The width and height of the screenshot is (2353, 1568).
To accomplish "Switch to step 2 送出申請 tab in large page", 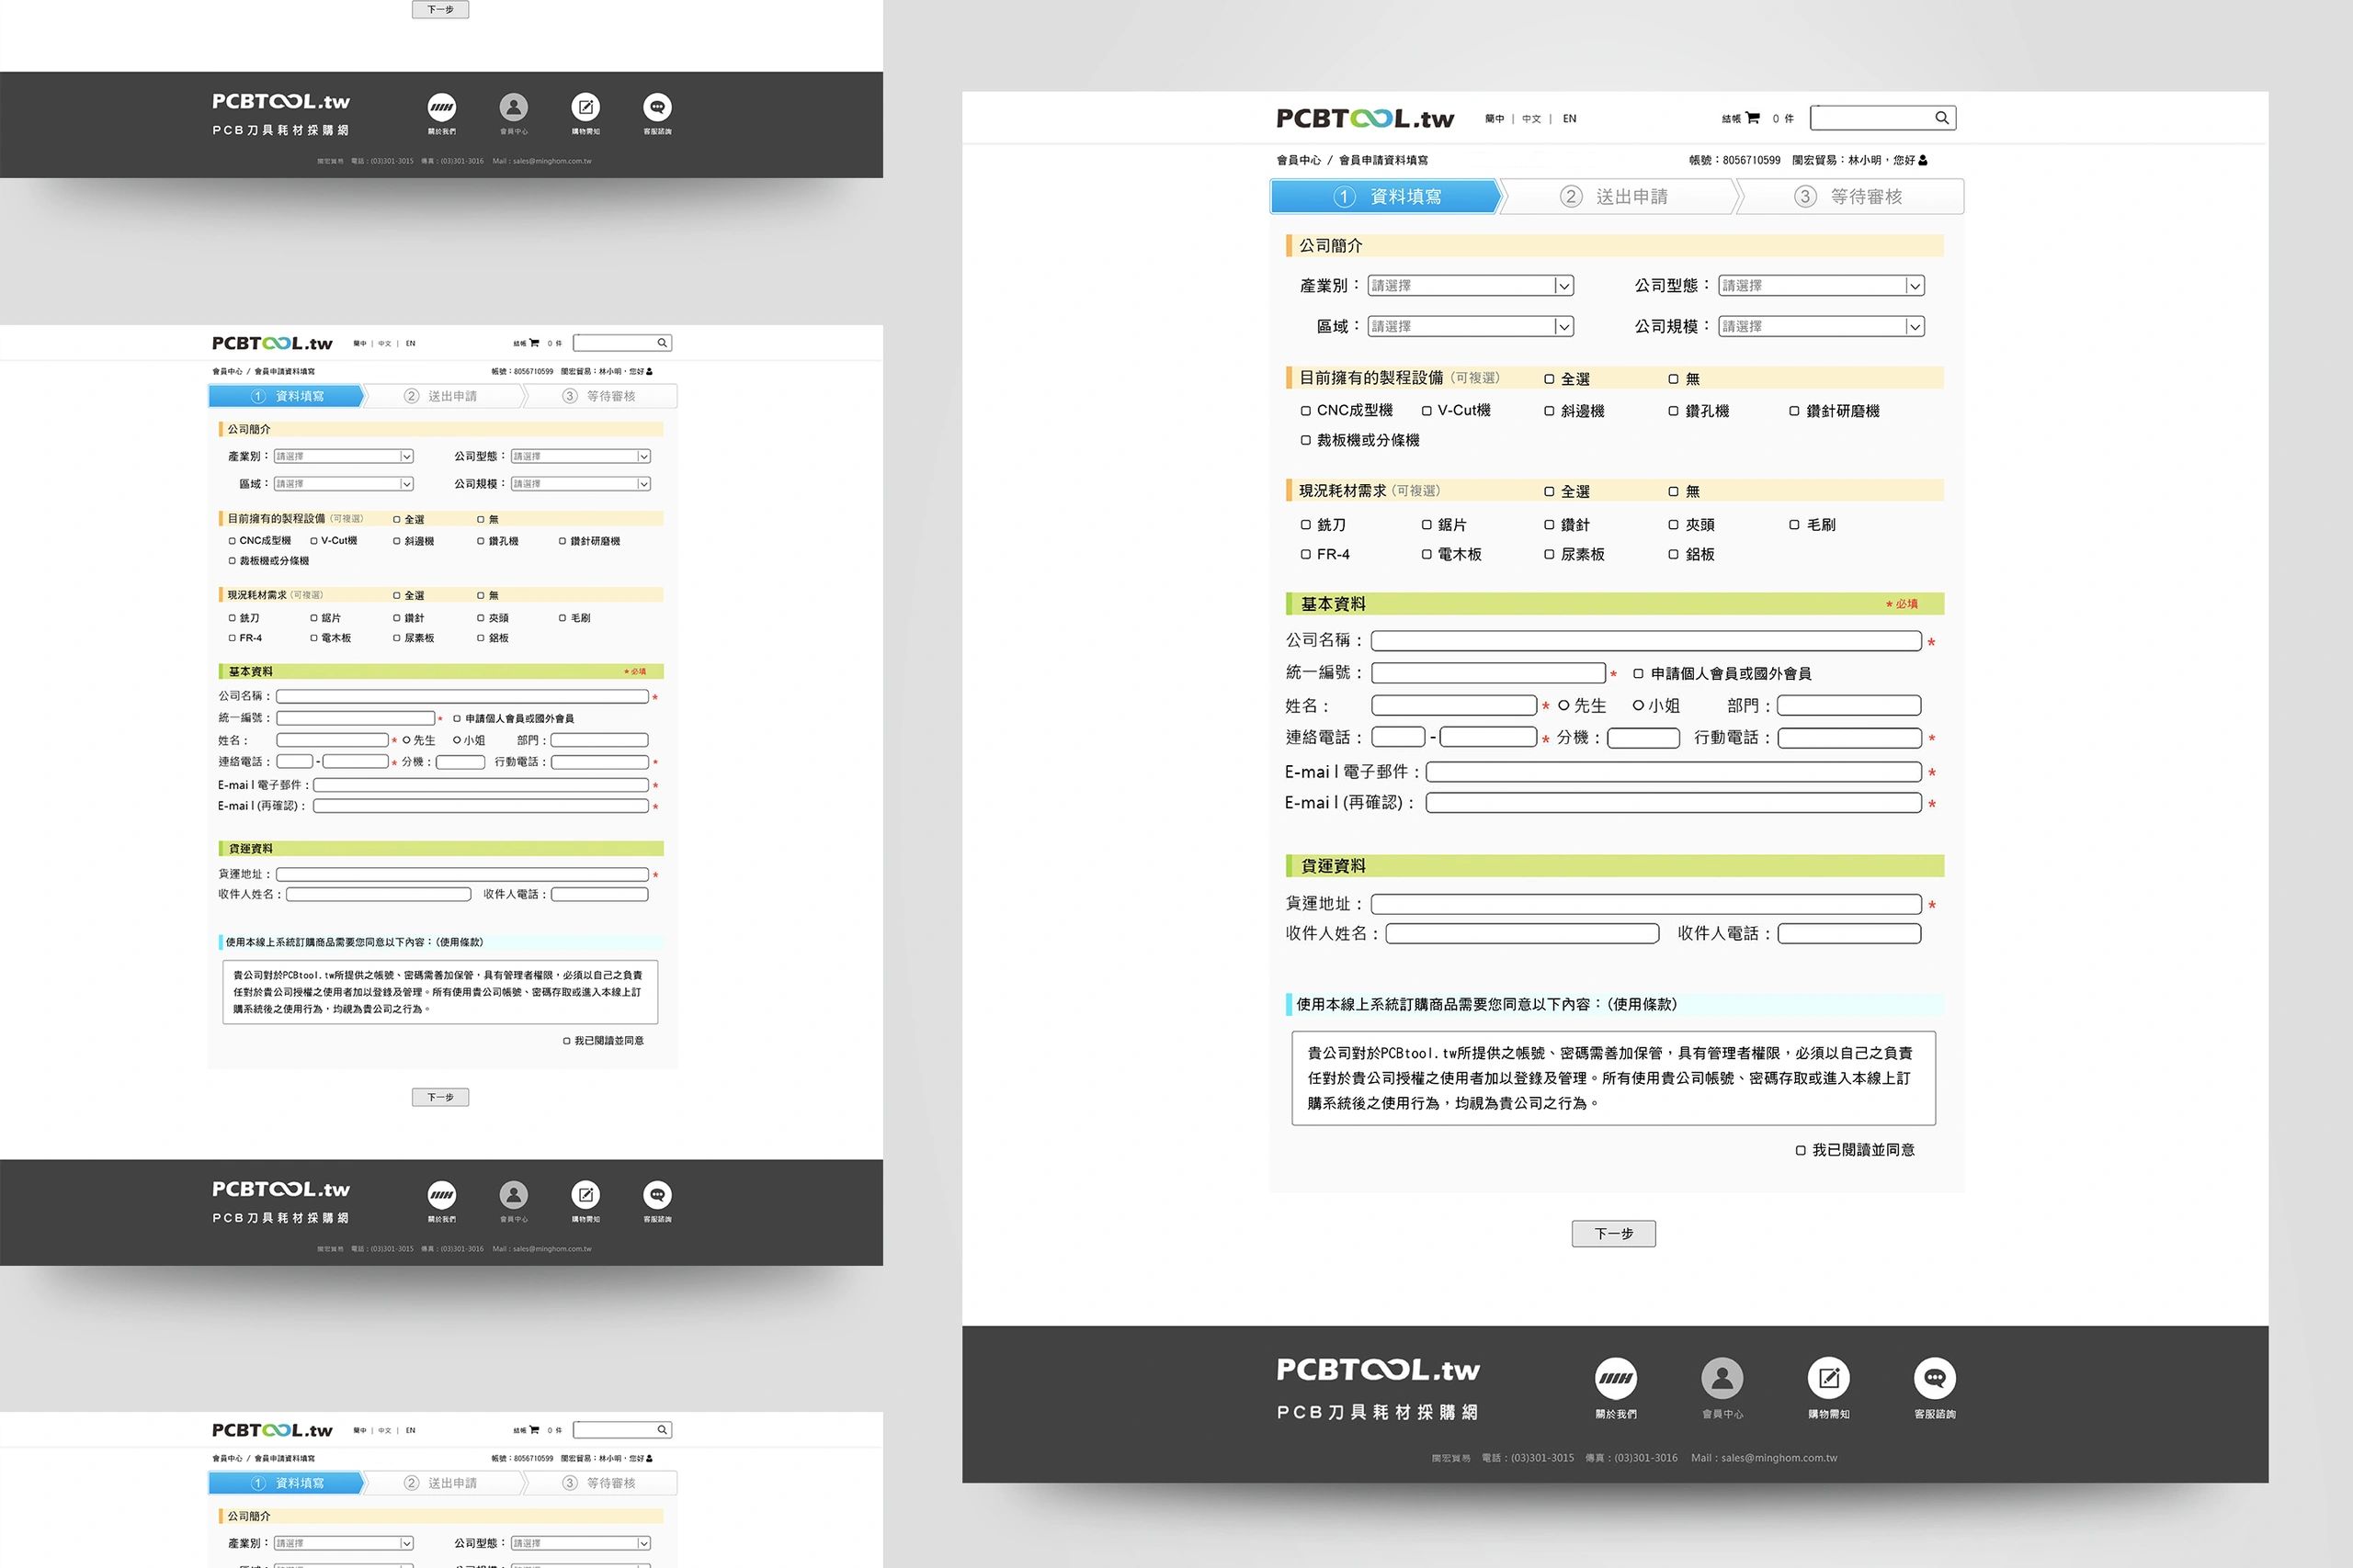I will (x=1616, y=197).
